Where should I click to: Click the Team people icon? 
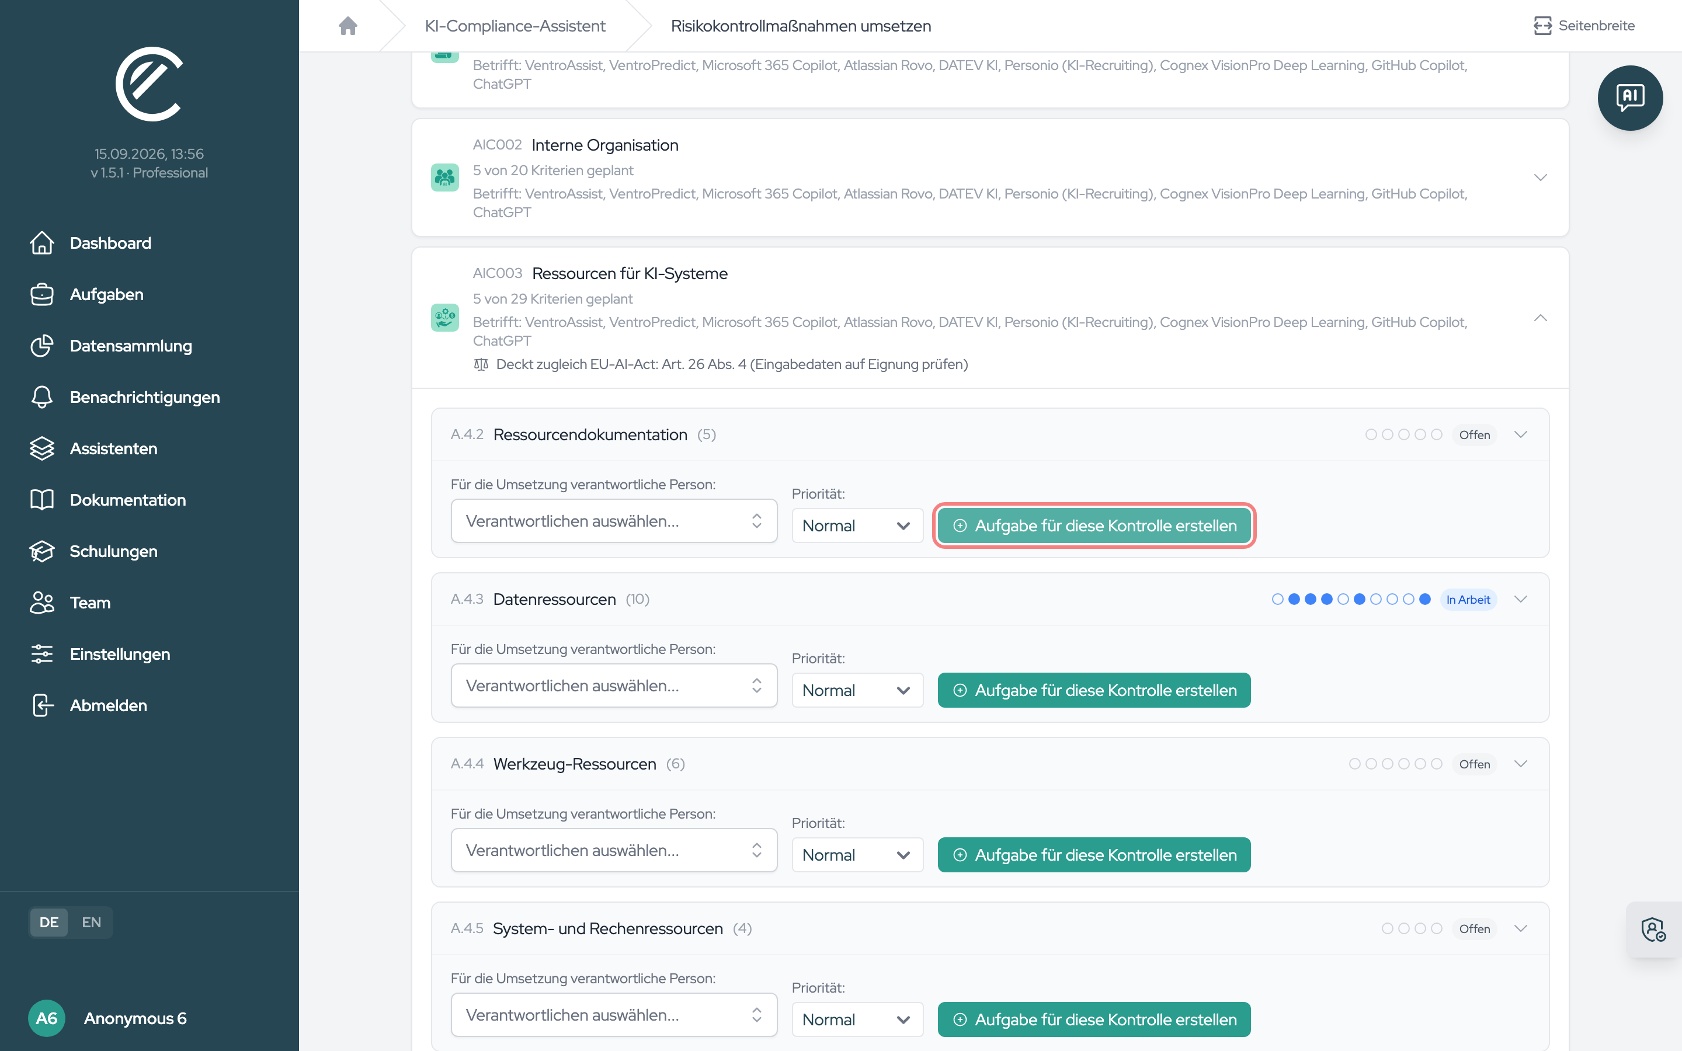tap(41, 603)
